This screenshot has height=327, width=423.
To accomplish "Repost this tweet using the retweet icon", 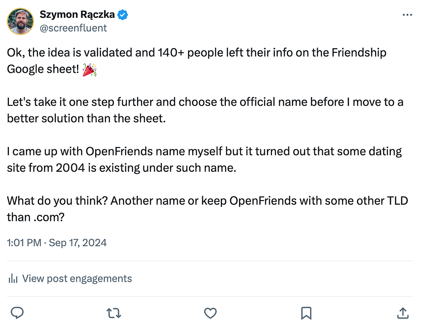I will 113,313.
